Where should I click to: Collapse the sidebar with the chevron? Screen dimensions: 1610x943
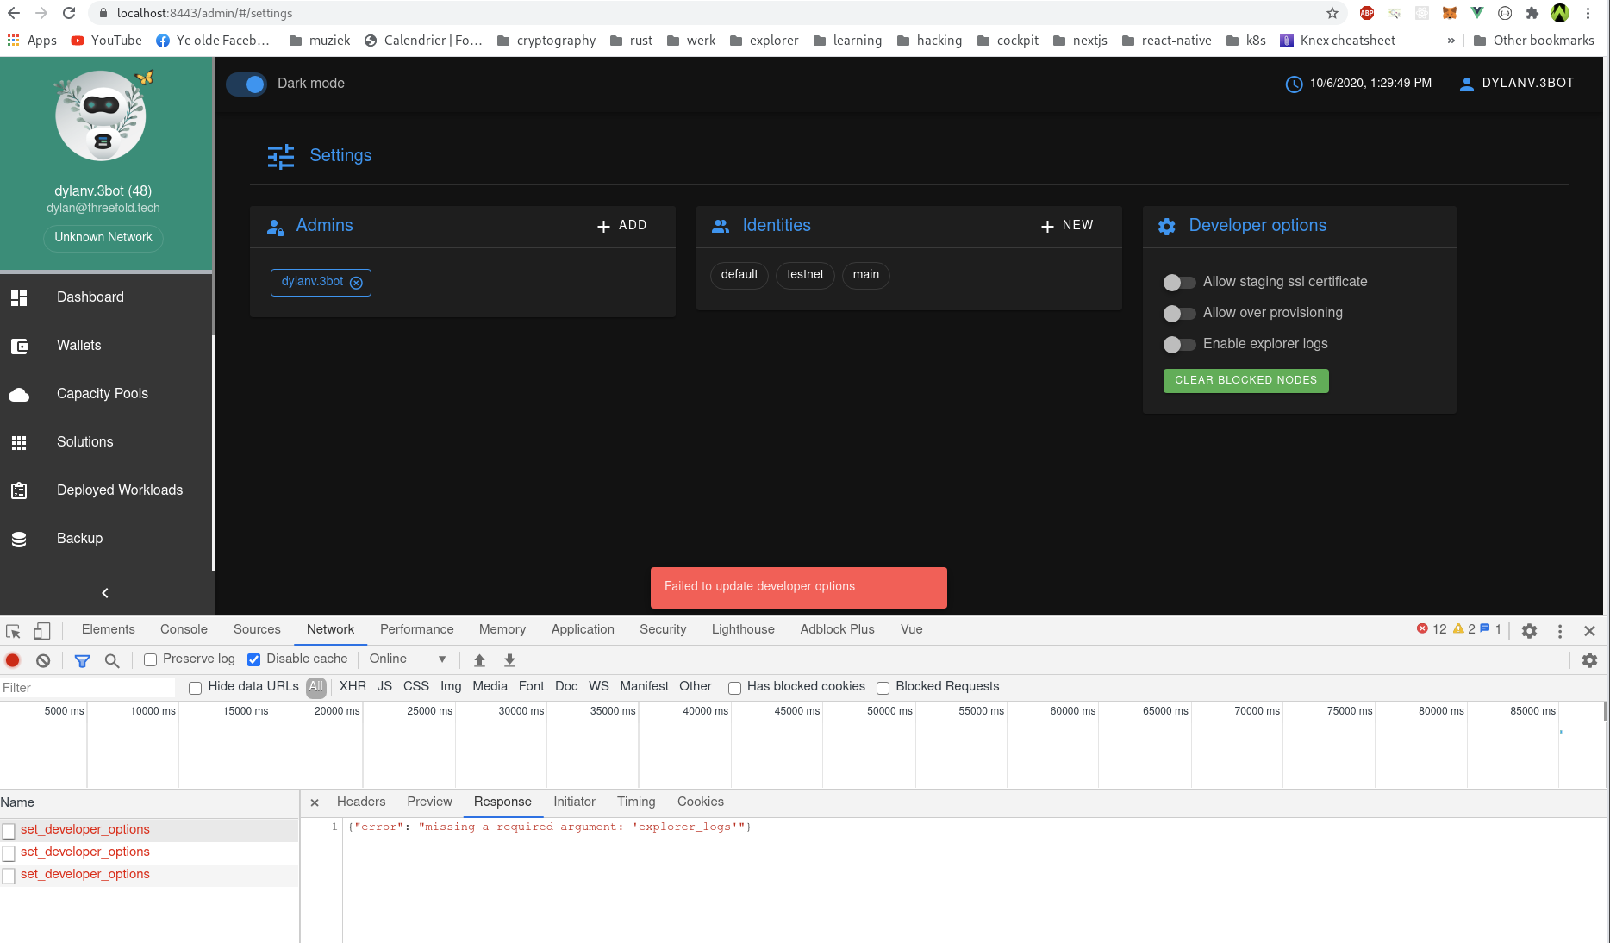coord(104,593)
